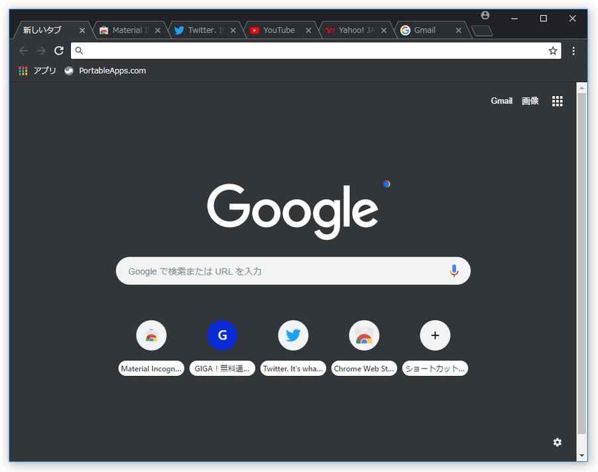Click the scrollbar up arrow
Viewport: 598px width, 472px height.
click(x=581, y=88)
